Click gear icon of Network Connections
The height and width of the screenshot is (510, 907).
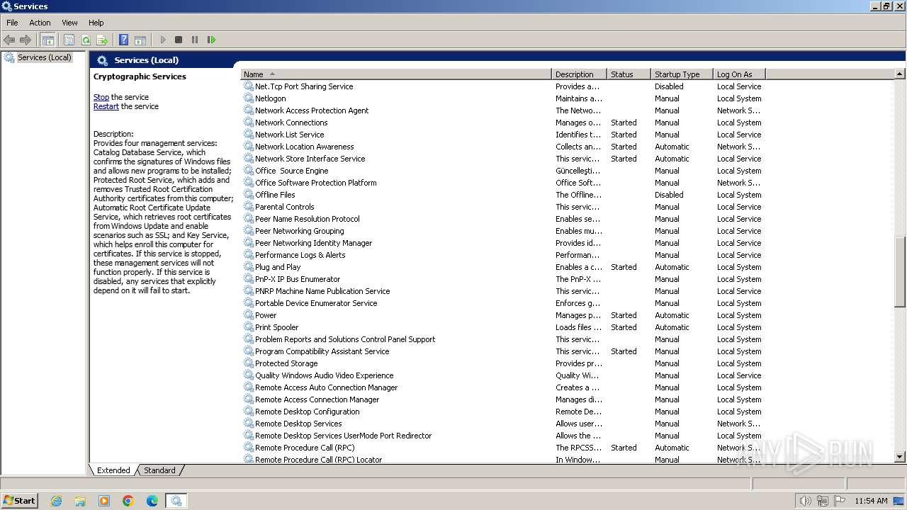coord(249,123)
